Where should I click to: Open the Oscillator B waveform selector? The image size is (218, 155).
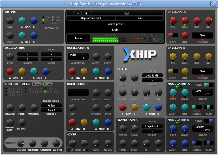click(78, 93)
